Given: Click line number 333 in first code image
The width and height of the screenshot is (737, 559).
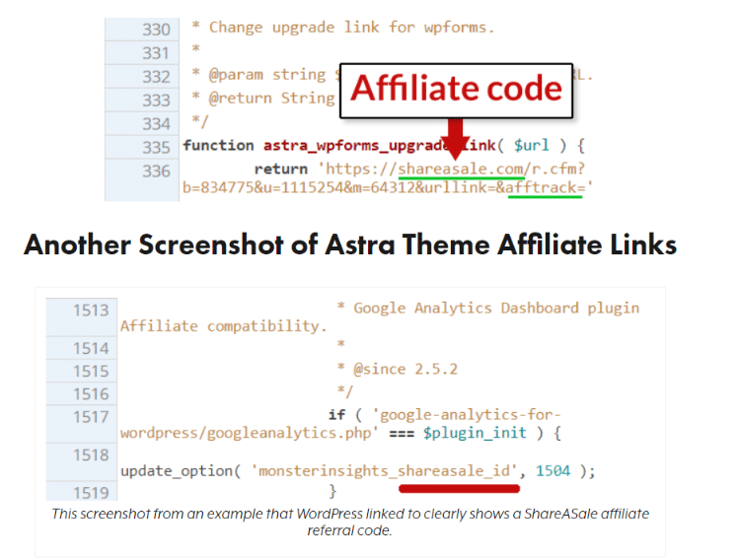Looking at the screenshot, I should pyautogui.click(x=156, y=100).
